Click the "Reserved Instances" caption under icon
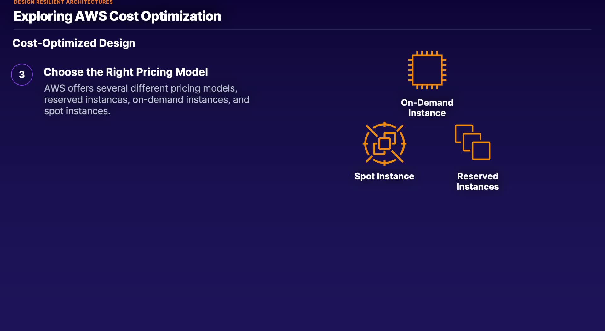Viewport: 605px width, 331px height. [x=478, y=181]
